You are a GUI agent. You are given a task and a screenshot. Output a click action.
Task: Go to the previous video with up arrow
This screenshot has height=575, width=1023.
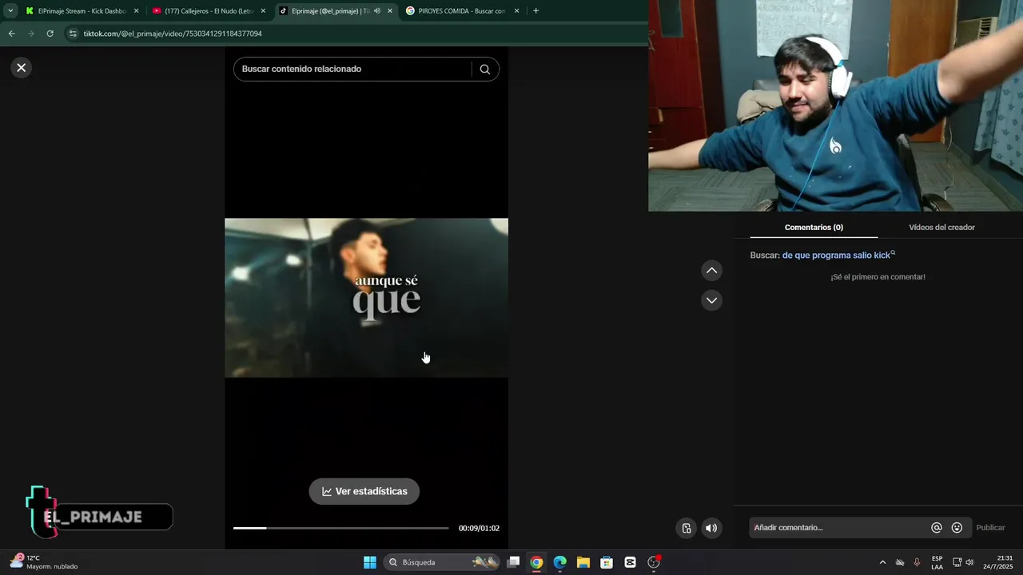711,271
